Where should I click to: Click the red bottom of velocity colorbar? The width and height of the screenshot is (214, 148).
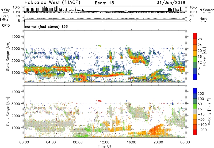195,132
